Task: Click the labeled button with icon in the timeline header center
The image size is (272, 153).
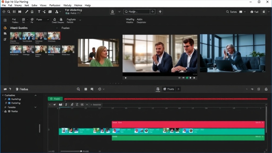Action: pyautogui.click(x=168, y=89)
